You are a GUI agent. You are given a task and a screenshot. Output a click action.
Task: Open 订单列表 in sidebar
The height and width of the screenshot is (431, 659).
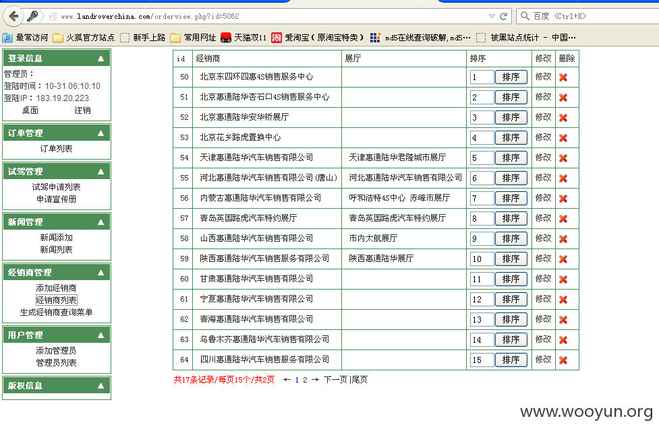[x=56, y=149]
